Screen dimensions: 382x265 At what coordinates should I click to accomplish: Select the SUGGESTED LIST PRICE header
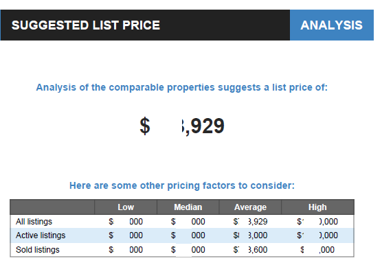click(x=85, y=25)
